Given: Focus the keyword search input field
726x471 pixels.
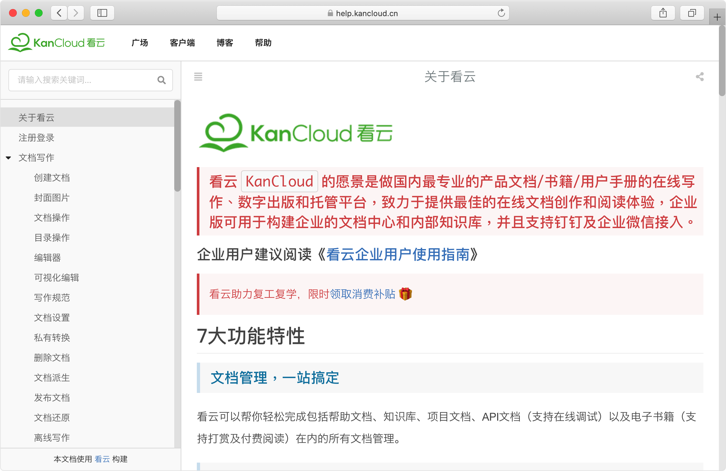Looking at the screenshot, I should click(x=91, y=80).
